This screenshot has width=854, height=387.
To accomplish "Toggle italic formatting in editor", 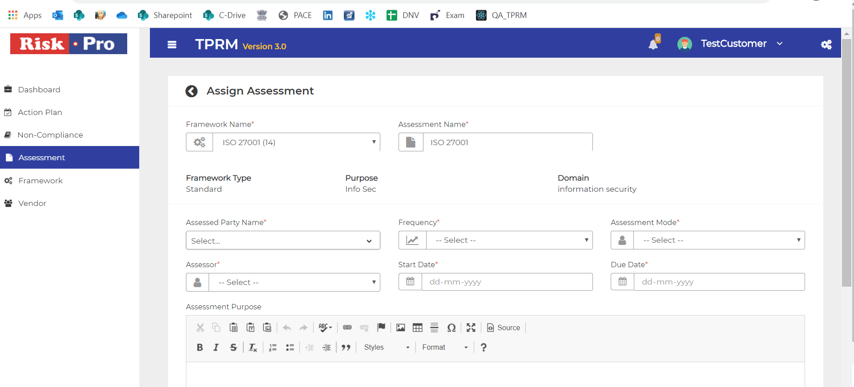I will (x=216, y=348).
